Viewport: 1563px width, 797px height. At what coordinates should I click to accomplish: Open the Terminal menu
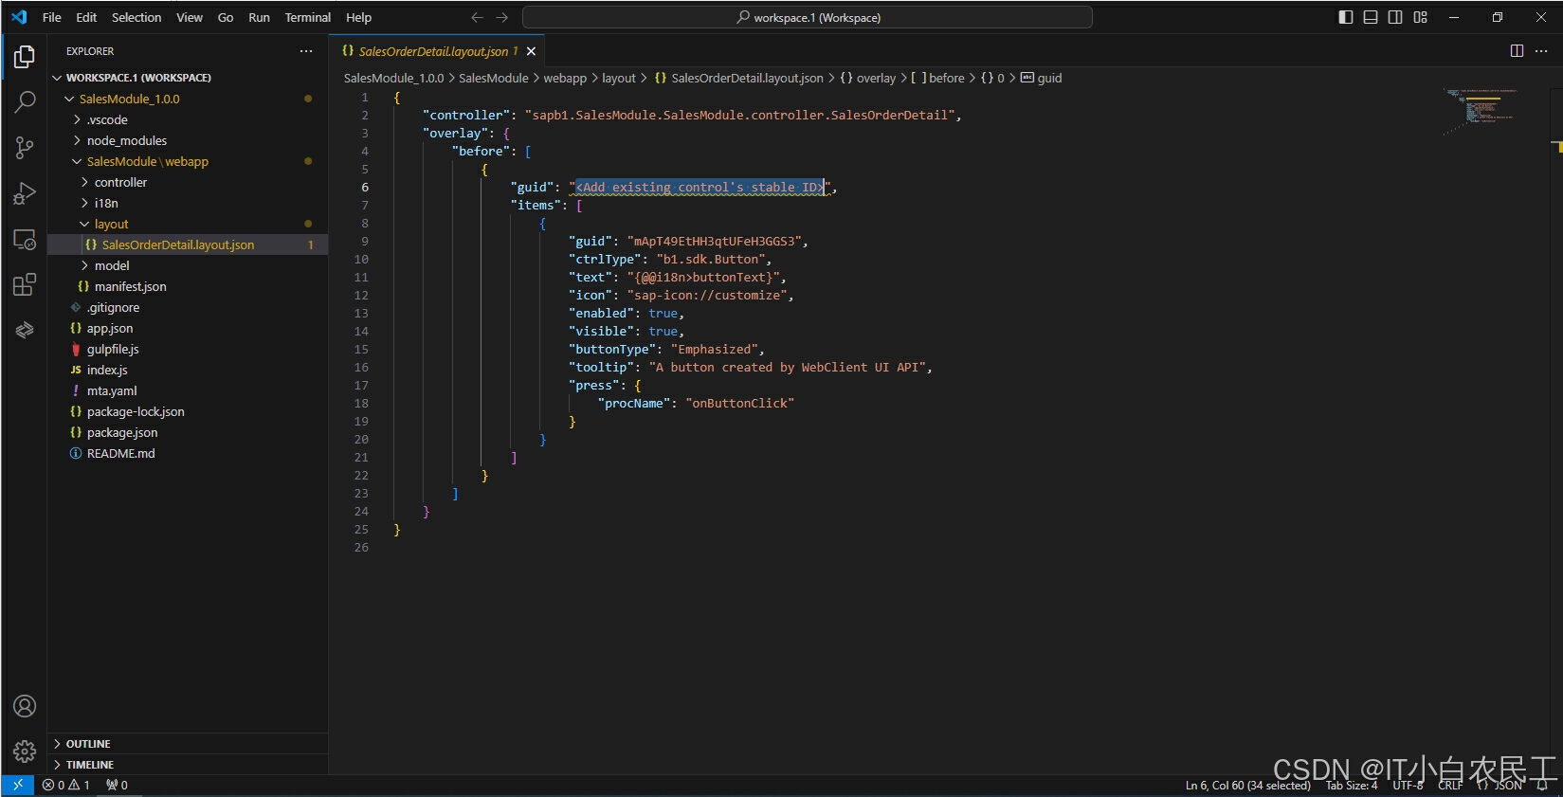308,17
